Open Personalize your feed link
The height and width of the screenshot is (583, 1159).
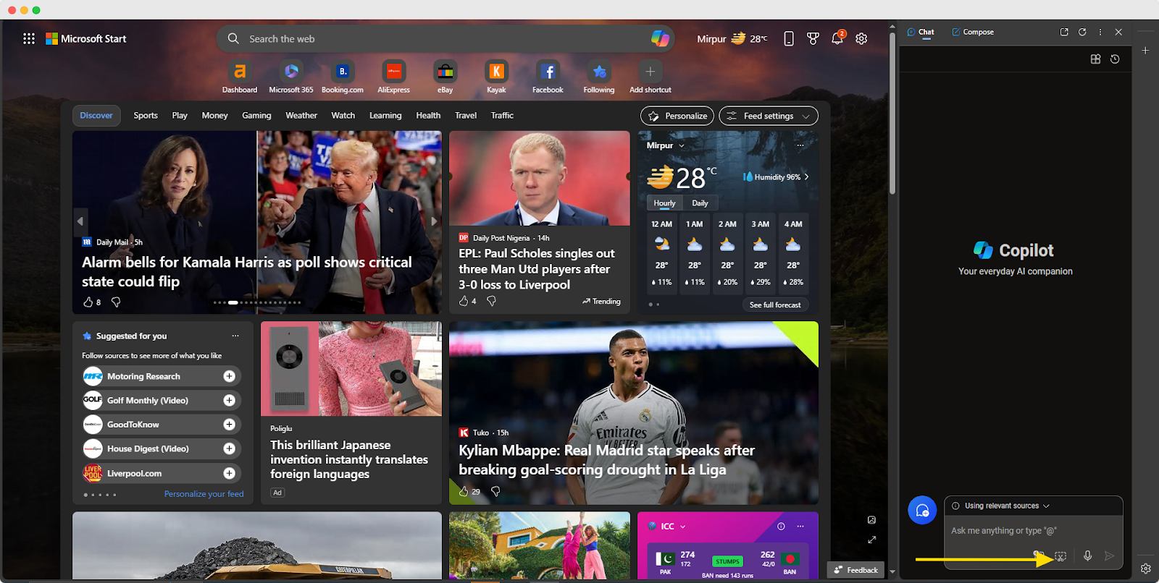(204, 494)
